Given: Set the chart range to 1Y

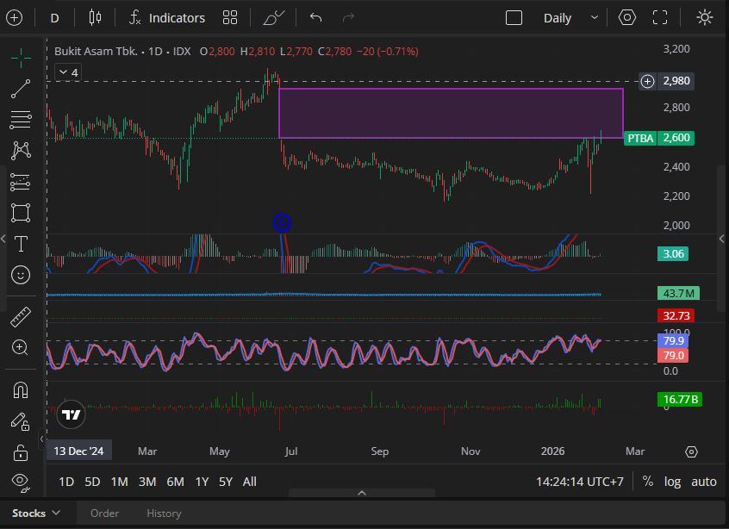Looking at the screenshot, I should 202,482.
